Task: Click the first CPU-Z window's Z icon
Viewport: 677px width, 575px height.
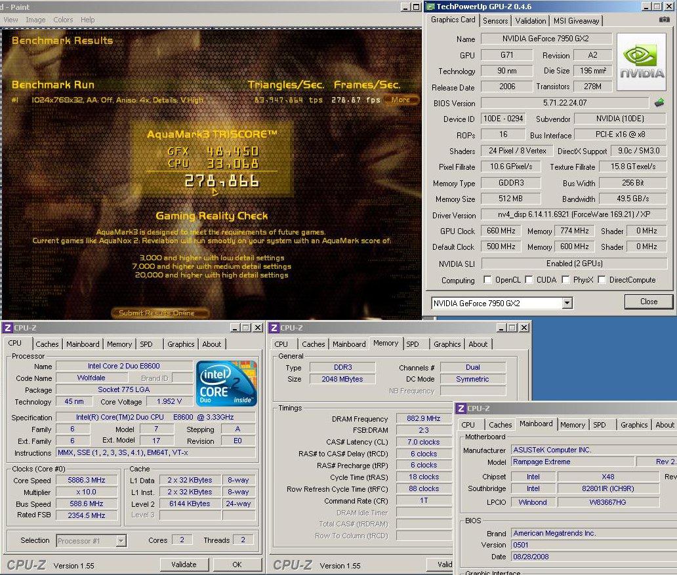Action: click(x=7, y=328)
